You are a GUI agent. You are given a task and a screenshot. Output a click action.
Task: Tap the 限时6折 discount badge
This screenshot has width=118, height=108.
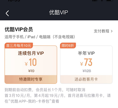(68, 46)
